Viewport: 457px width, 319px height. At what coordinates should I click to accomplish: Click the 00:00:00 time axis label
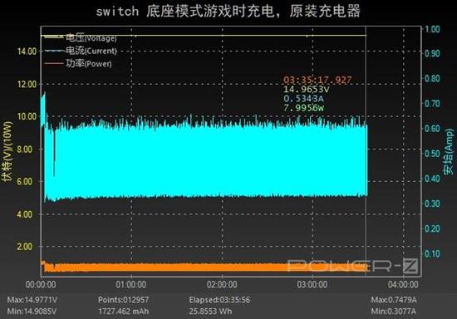pyautogui.click(x=41, y=284)
